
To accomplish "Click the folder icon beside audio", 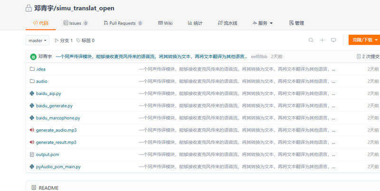I will tap(32, 81).
